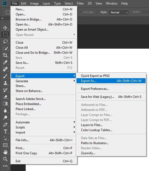Expand the Export submenu

pos(43,76)
